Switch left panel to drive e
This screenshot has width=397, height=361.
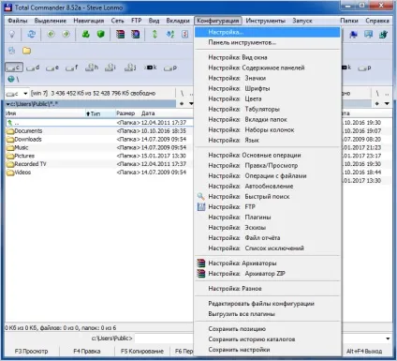[x=52, y=68]
